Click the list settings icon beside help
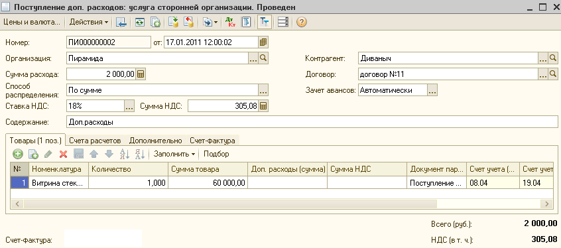Viewport: 561px width, 248px height. [x=283, y=22]
